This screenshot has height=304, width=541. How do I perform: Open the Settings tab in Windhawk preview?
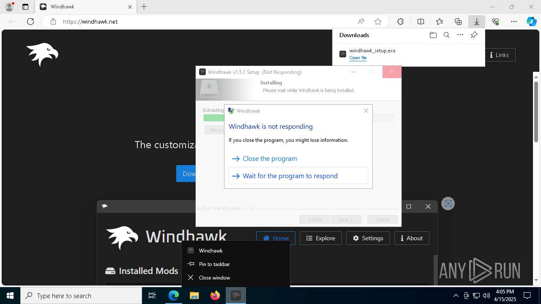coord(368,238)
